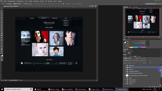Viewport: 162px width, 91px height.
Task: Select the Blur tool
Action: pyautogui.click(x=2, y=35)
